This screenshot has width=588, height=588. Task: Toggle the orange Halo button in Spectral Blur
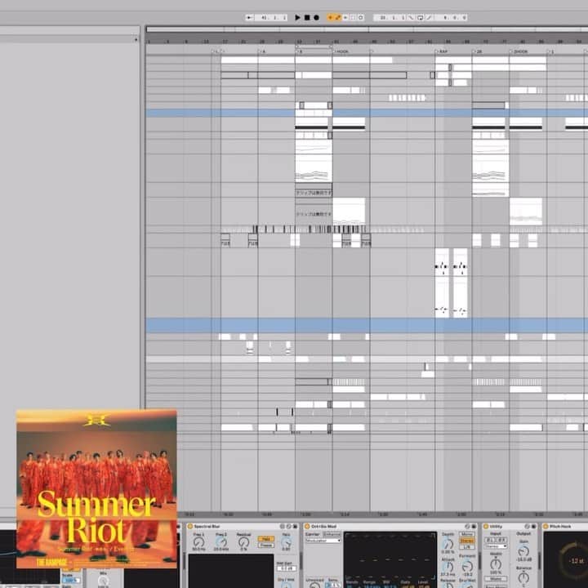click(x=266, y=538)
